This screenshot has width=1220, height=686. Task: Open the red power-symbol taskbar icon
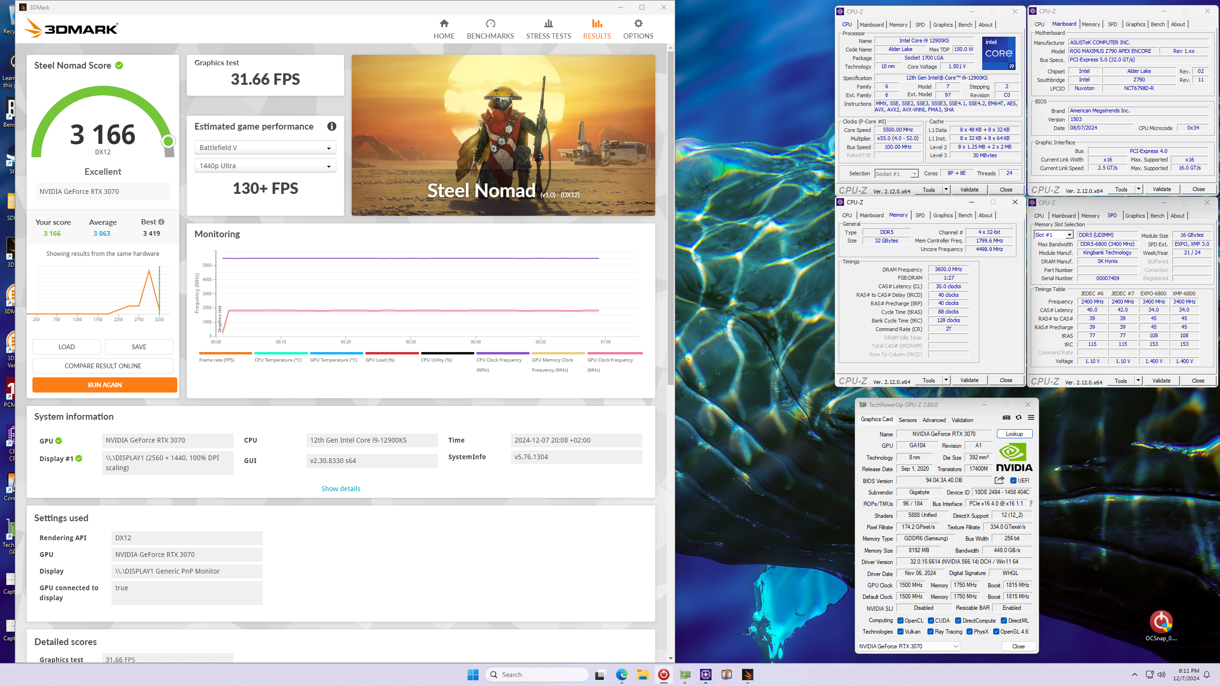(x=663, y=675)
